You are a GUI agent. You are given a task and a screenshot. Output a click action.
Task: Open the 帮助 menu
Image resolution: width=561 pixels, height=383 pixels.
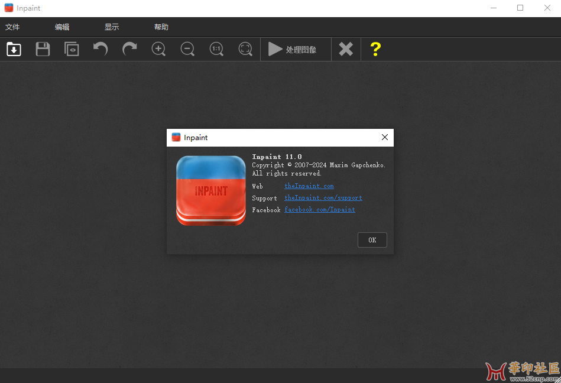[161, 27]
